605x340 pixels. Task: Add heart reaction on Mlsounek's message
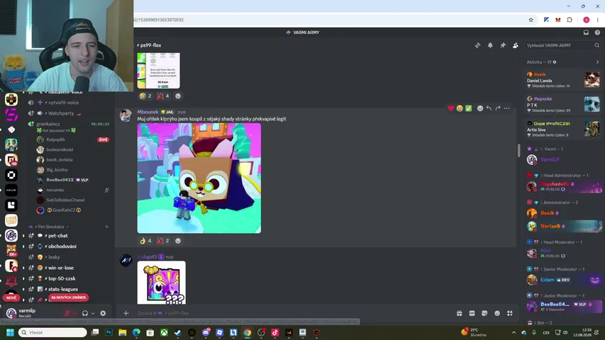coord(450,108)
